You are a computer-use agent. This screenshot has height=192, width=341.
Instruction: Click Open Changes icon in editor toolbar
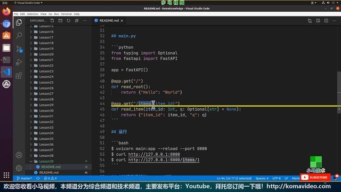(310, 21)
